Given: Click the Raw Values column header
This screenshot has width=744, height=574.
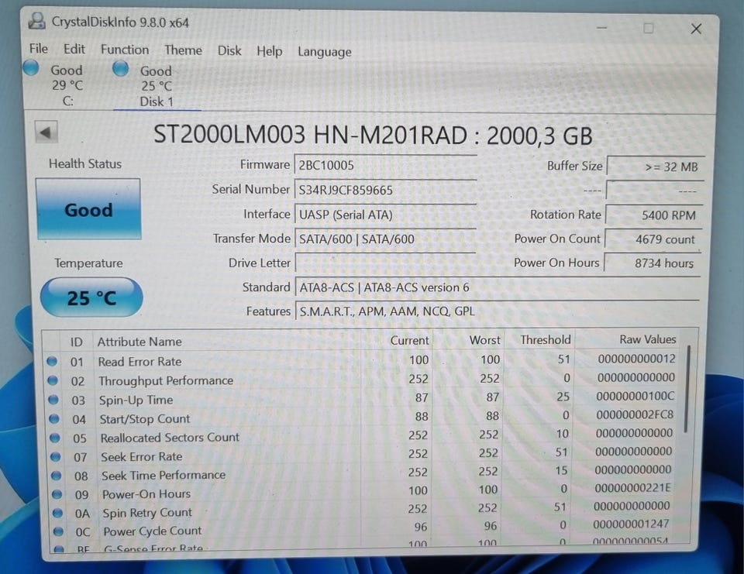Looking at the screenshot, I should click(x=648, y=339).
